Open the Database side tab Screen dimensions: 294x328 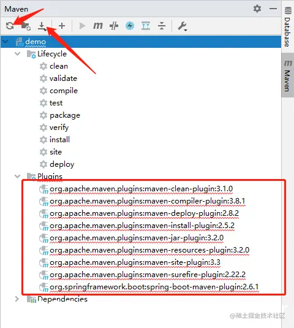point(288,27)
